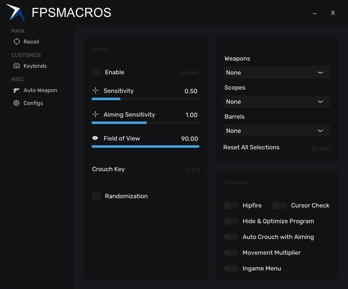
Task: Click the FPSMACROS arrow logo
Action: [x=15, y=13]
